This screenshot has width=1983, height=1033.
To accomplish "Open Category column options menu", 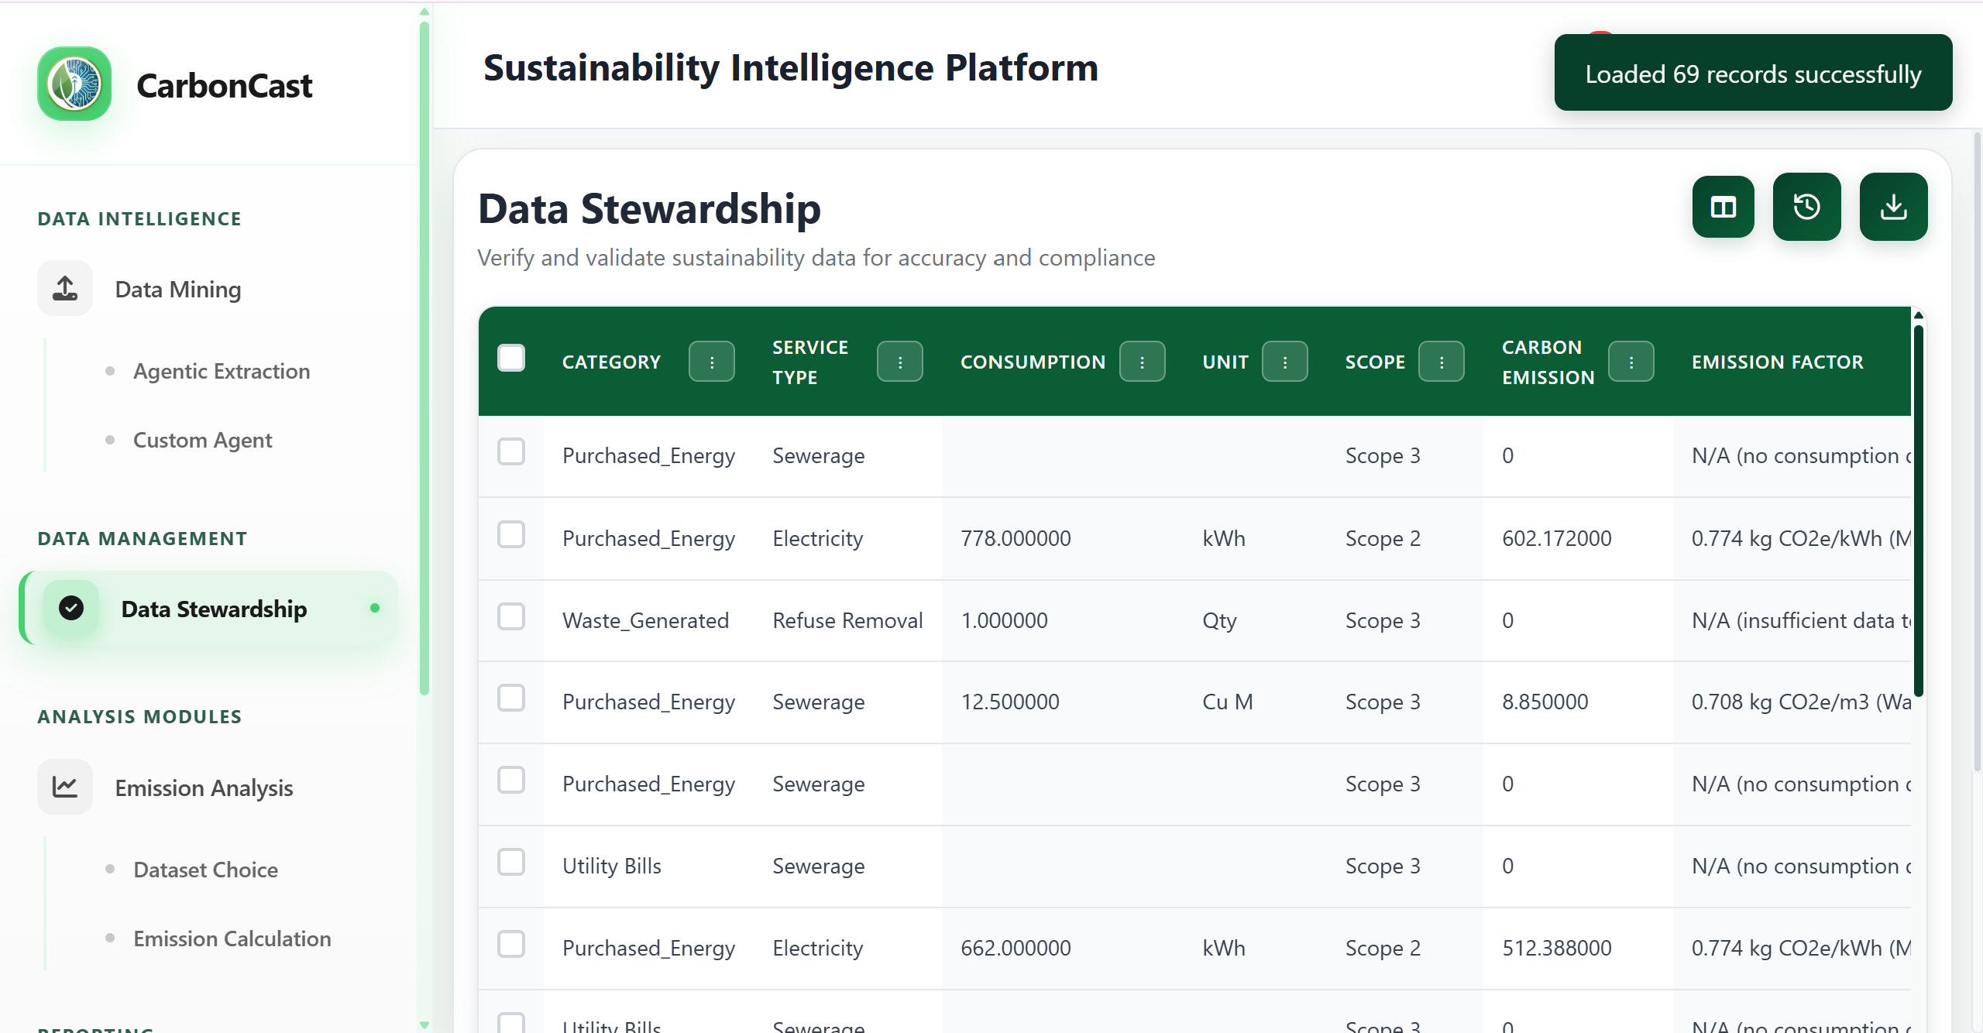I will click(711, 362).
